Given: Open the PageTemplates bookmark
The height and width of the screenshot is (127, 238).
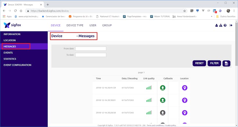Looking at the screenshot, I should [x=135, y=16].
